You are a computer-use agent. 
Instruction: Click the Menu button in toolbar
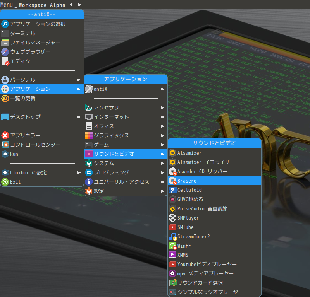tap(7, 5)
